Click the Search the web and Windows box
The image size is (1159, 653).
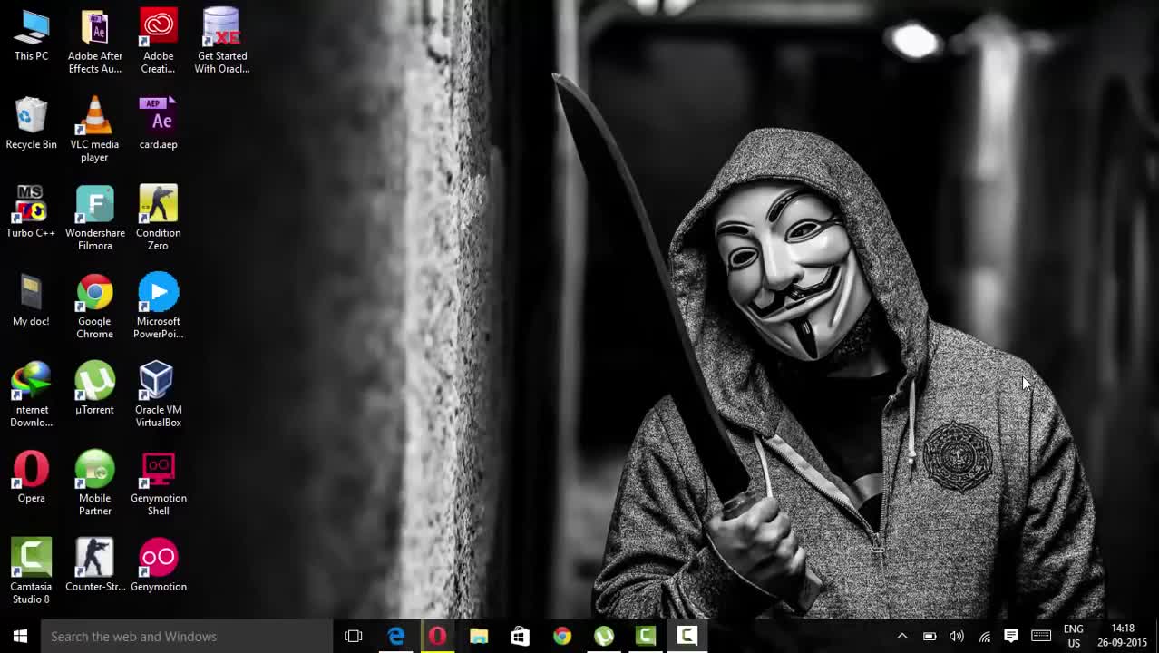(187, 636)
